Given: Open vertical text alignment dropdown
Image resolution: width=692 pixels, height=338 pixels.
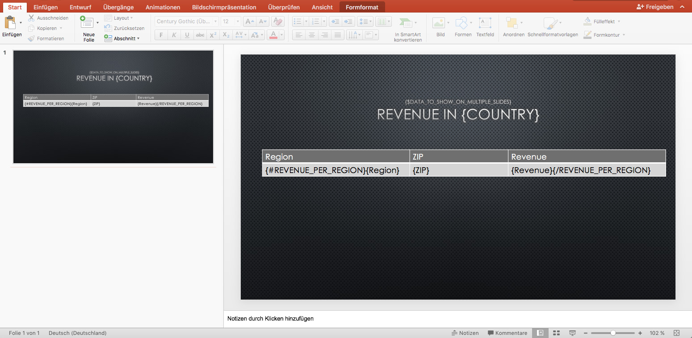Looking at the screenshot, I should [x=371, y=35].
